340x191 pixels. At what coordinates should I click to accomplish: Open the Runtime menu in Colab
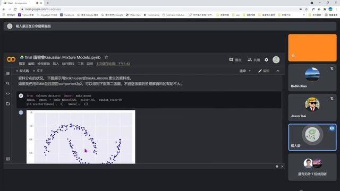68,64
